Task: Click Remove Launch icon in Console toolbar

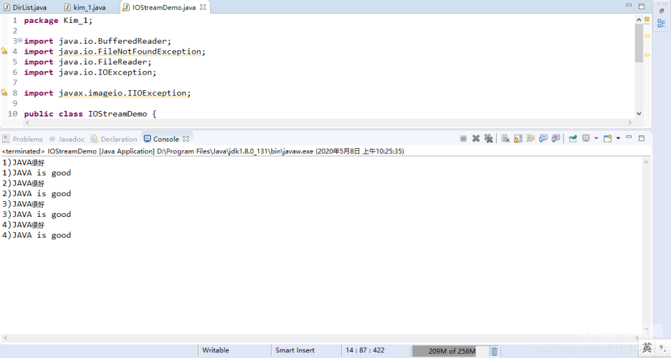Action: point(476,138)
